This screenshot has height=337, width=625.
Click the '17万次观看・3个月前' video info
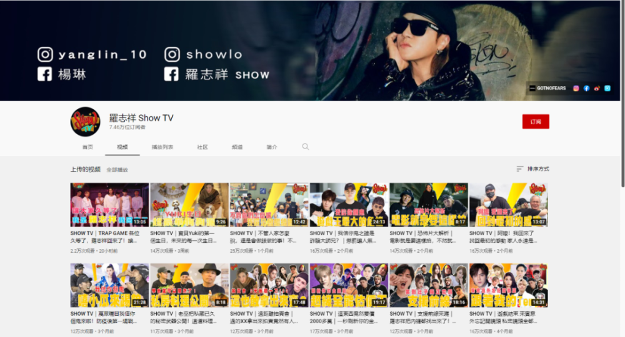[332, 331]
